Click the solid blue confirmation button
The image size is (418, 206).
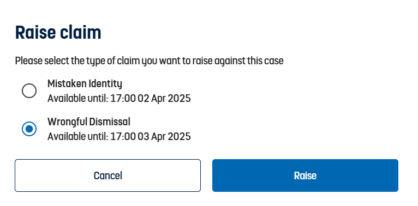click(x=305, y=175)
